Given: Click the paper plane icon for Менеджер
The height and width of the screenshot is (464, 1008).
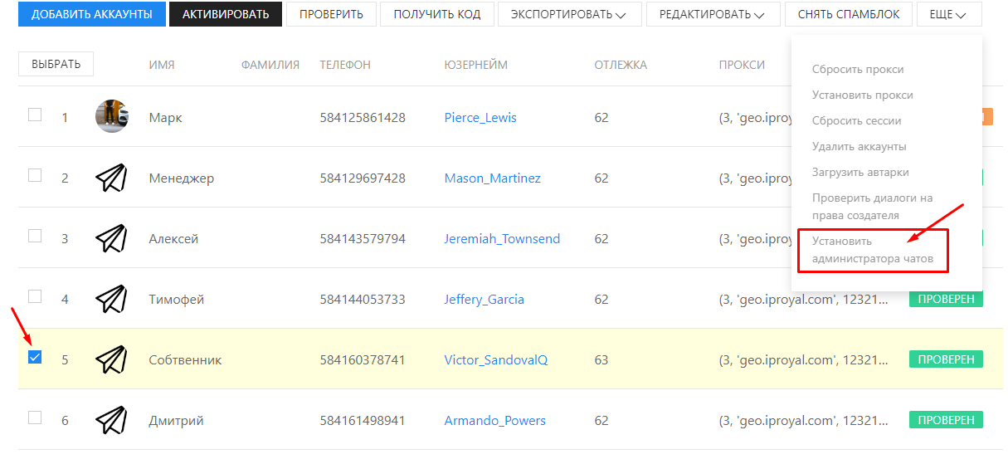Looking at the screenshot, I should click(111, 178).
